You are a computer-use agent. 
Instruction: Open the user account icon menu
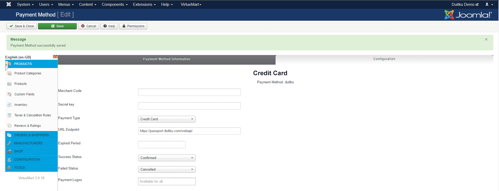tap(489, 4)
